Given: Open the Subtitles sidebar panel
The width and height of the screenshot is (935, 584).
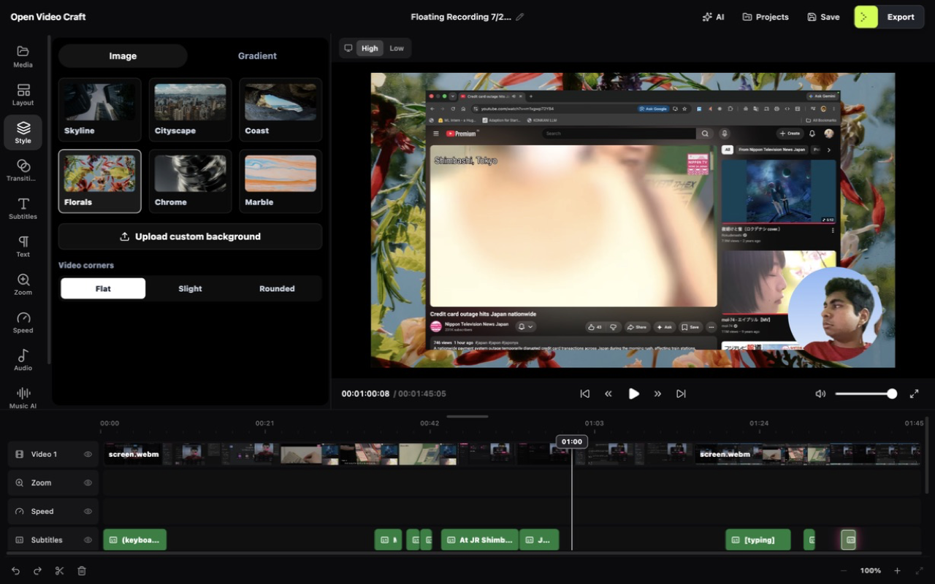Looking at the screenshot, I should 23,208.
